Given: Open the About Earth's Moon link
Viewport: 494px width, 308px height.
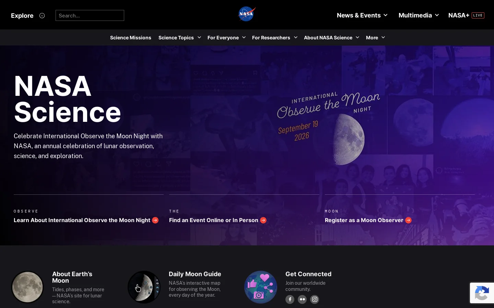Looking at the screenshot, I should (72, 277).
